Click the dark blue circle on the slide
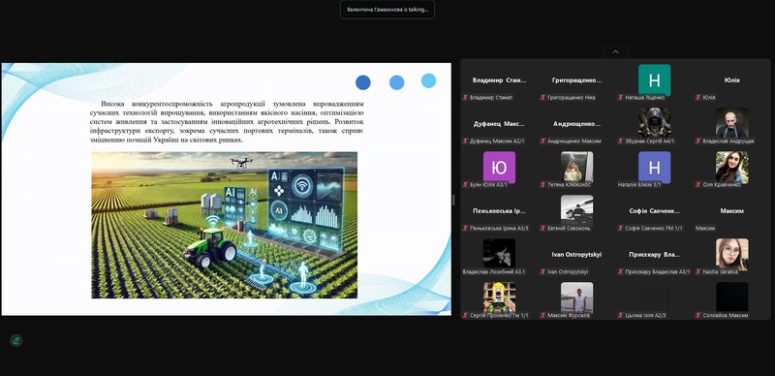The image size is (775, 376). click(x=363, y=82)
